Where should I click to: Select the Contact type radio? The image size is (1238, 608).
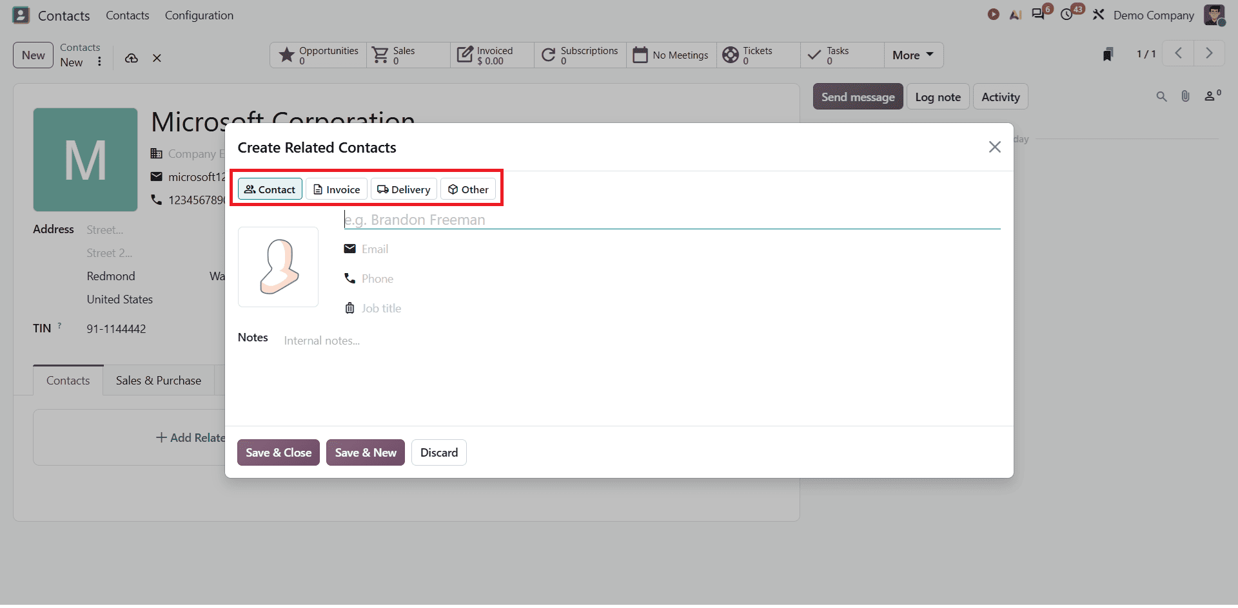click(x=270, y=189)
